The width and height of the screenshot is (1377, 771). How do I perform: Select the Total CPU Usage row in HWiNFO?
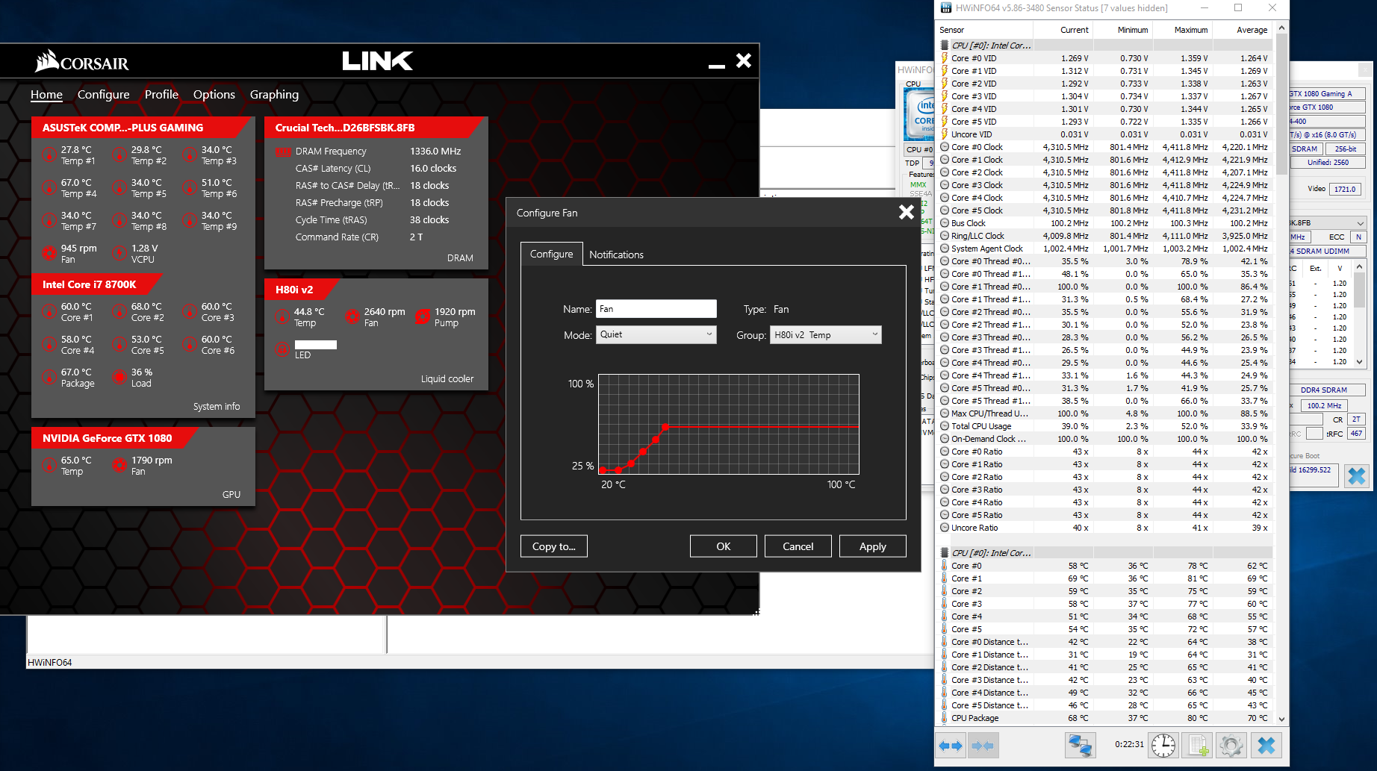1106,426
